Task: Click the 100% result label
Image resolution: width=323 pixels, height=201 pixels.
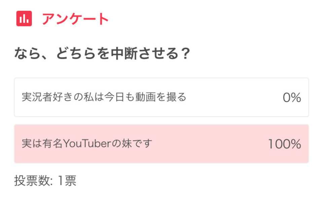Action: [x=285, y=144]
